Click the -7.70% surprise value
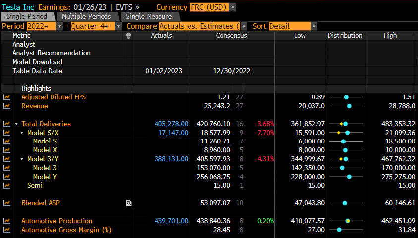418x238 pixels. pyautogui.click(x=264, y=133)
